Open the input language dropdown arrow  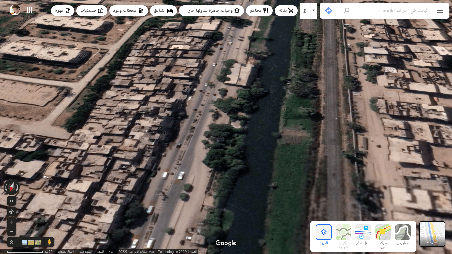click(313, 11)
